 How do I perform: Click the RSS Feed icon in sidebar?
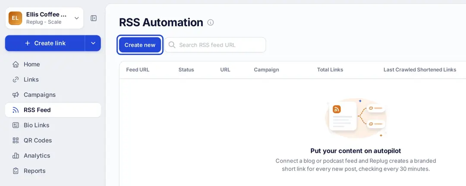pos(16,110)
